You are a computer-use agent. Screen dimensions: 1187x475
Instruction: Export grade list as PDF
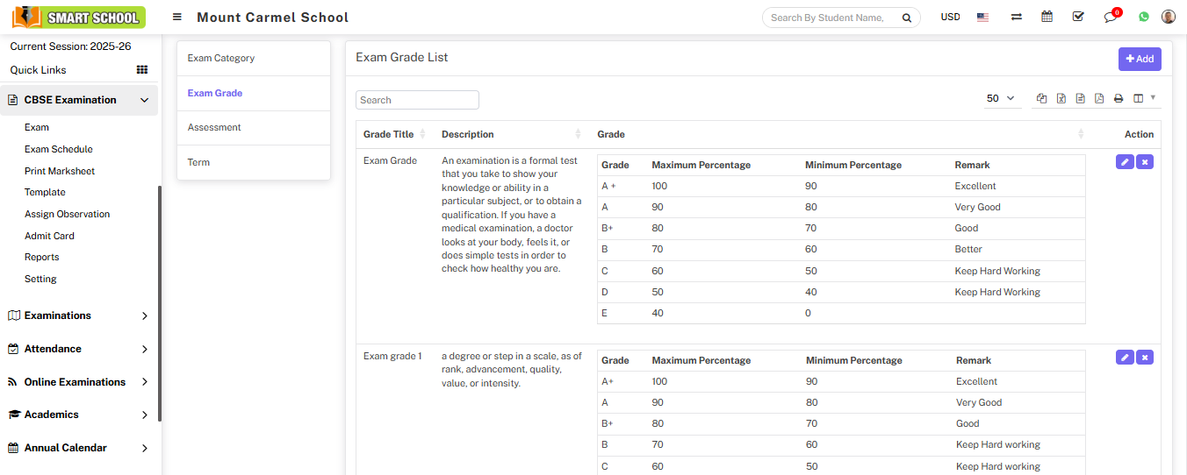pos(1099,99)
